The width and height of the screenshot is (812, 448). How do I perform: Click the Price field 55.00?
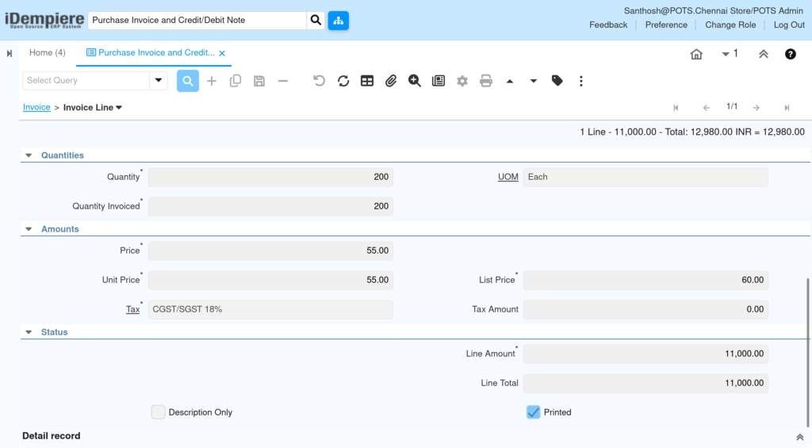[270, 251]
